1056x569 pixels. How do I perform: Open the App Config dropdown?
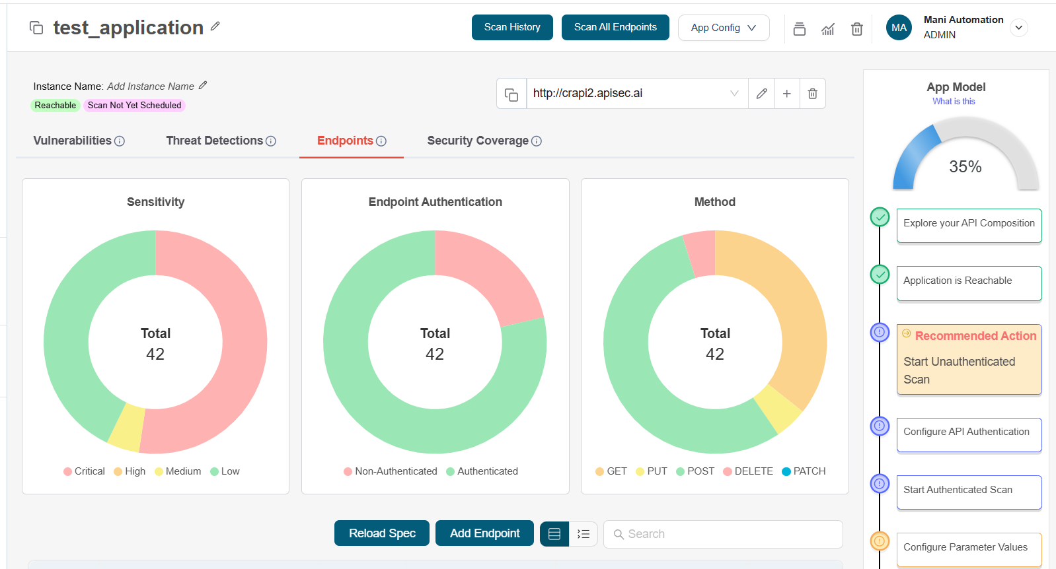click(724, 28)
